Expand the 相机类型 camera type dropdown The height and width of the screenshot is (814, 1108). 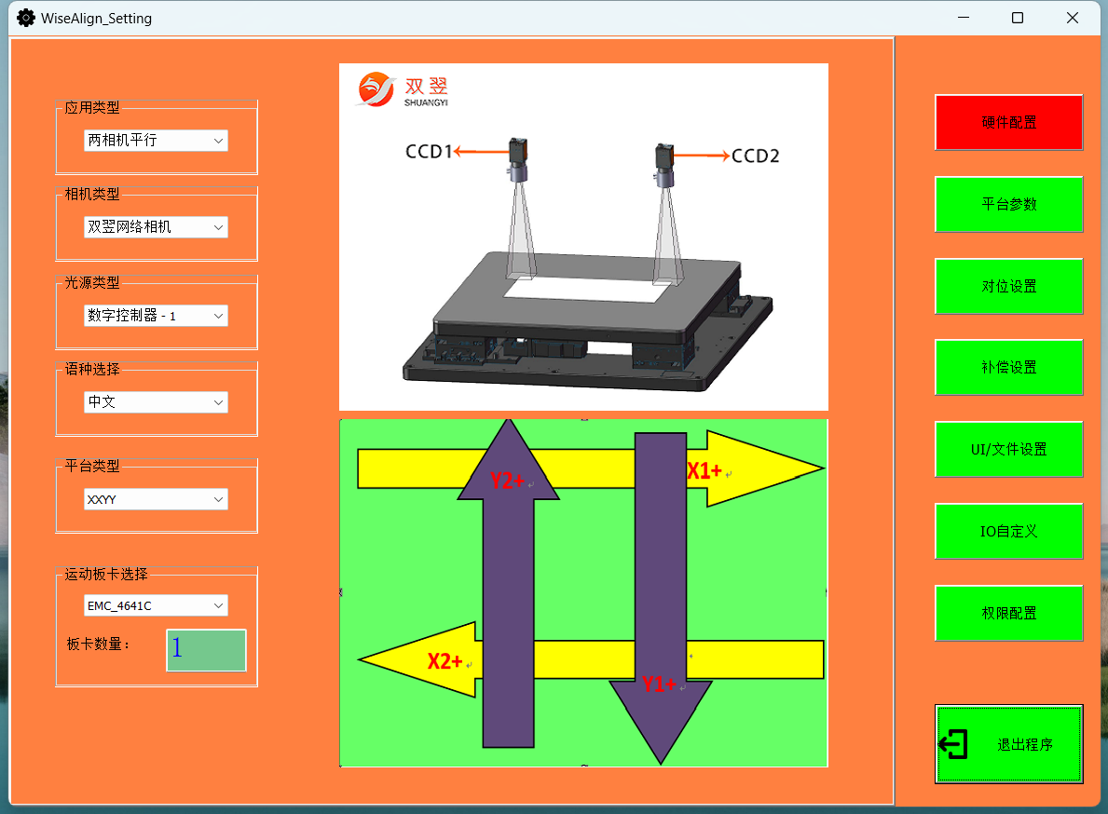pos(156,227)
